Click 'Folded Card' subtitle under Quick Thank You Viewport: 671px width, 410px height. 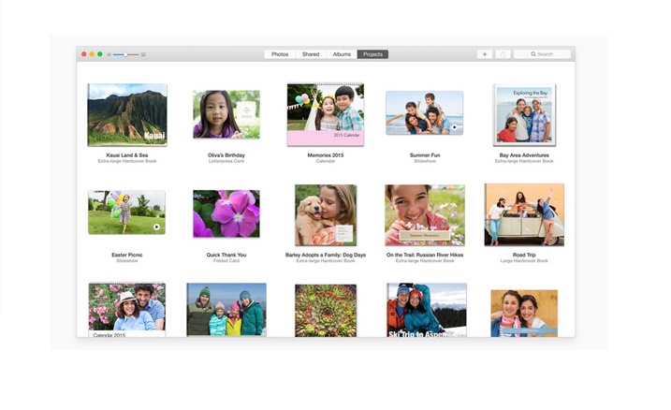(226, 260)
